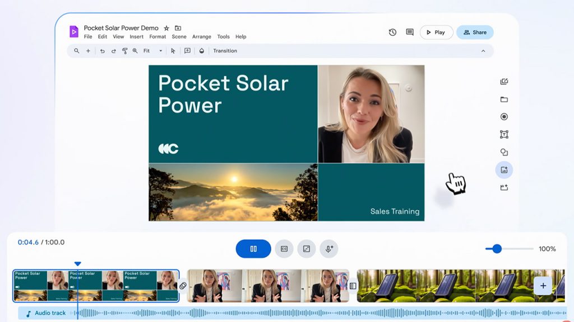Screen dimensions: 574x322
Task: Click the Share button
Action: [x=475, y=32]
